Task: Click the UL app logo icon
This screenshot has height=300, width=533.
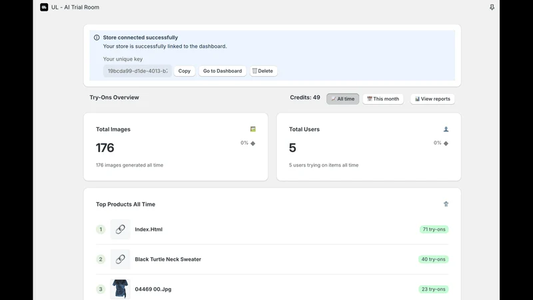Action: tap(44, 7)
